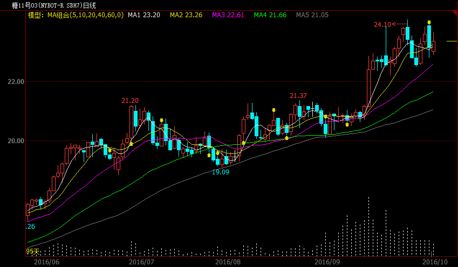Viewport: 458px width, 267px height.
Task: Click the white MA1 23.20 indicator label
Action: [x=144, y=15]
